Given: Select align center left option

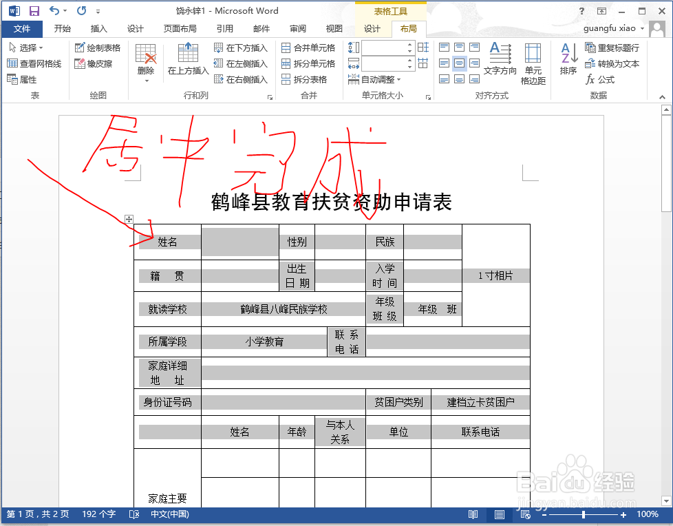Looking at the screenshot, I should click(445, 63).
